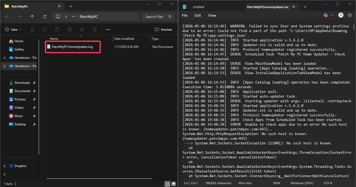Image resolution: width=356 pixels, height=187 pixels.
Task: Click the account icon in Notepad
Action: (x=341, y=15)
